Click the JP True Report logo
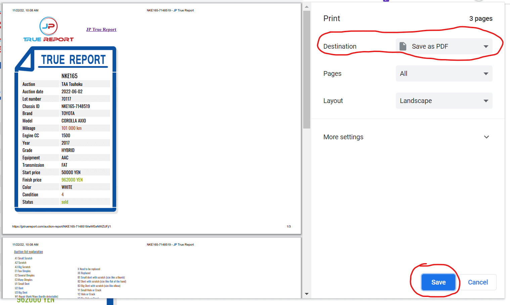510x305 pixels. pyautogui.click(x=48, y=30)
